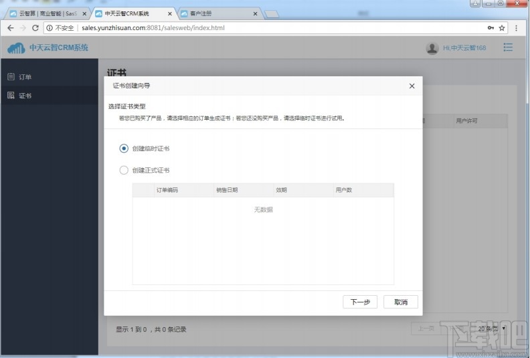Image resolution: width=530 pixels, height=358 pixels.
Task: Click the 显示 1 到 0 records text
Action: [x=151, y=329]
